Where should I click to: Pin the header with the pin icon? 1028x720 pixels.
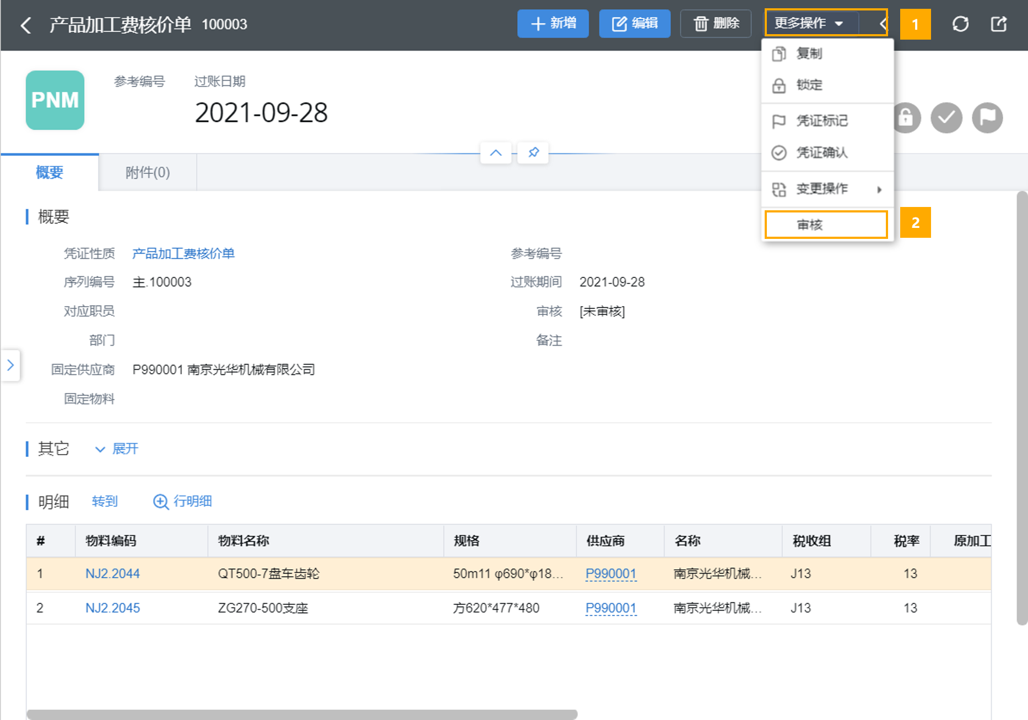[533, 152]
